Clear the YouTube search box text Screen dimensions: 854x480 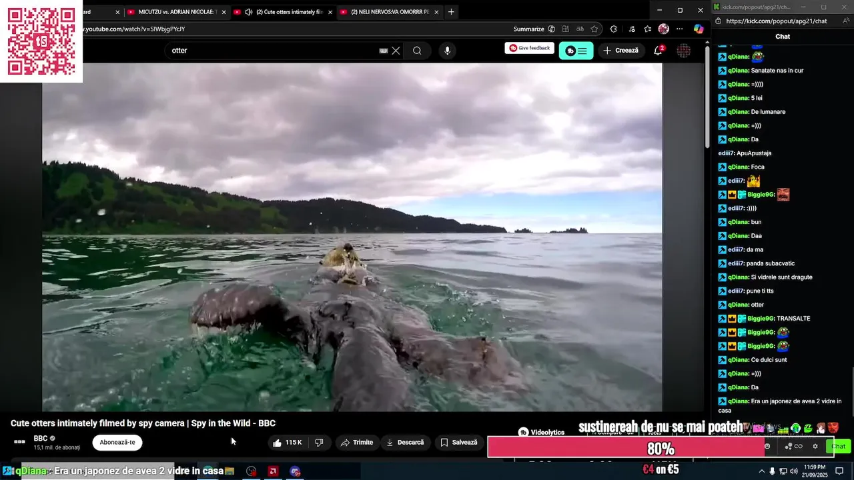396,51
